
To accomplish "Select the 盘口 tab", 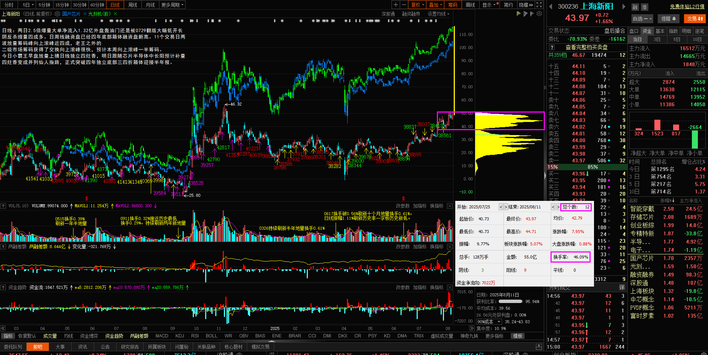I will 633,31.
